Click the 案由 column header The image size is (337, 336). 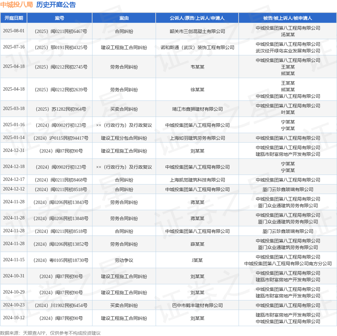point(124,18)
